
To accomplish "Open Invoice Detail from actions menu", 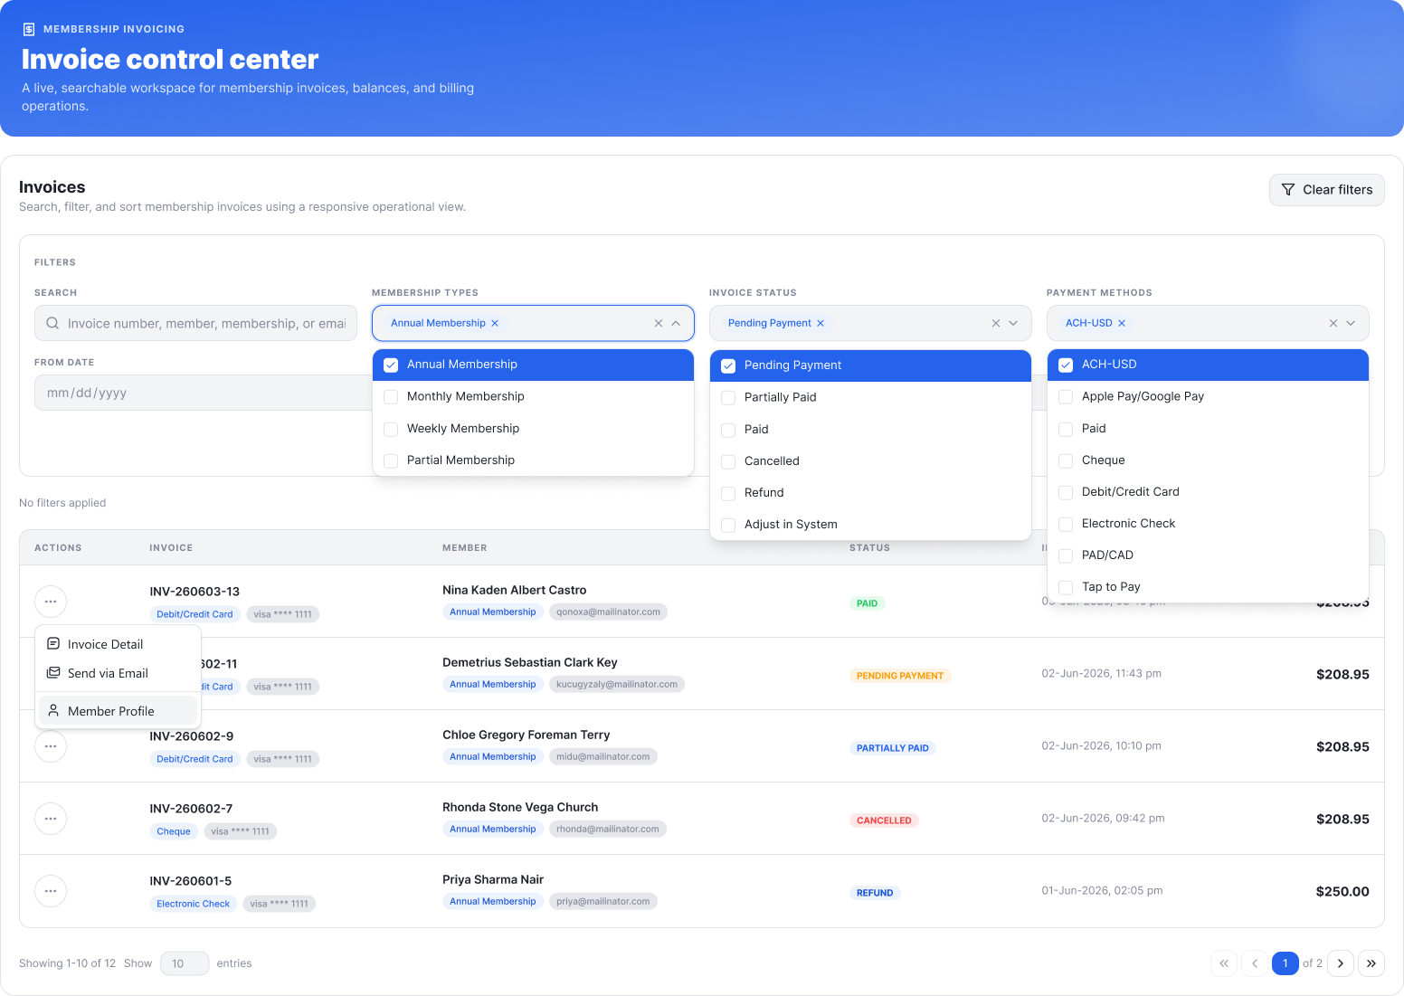I will (118, 644).
